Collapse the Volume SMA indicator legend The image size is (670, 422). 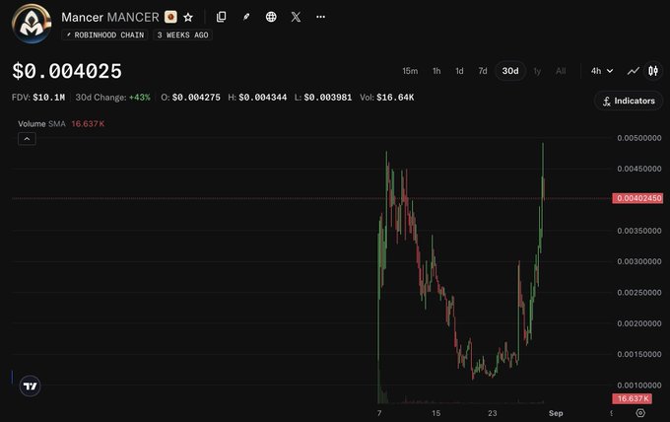pyautogui.click(x=27, y=139)
